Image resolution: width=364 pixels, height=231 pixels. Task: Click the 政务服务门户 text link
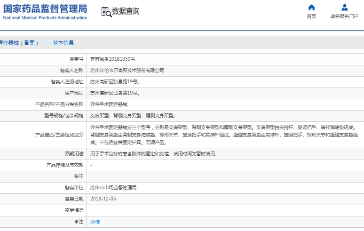(345, 16)
